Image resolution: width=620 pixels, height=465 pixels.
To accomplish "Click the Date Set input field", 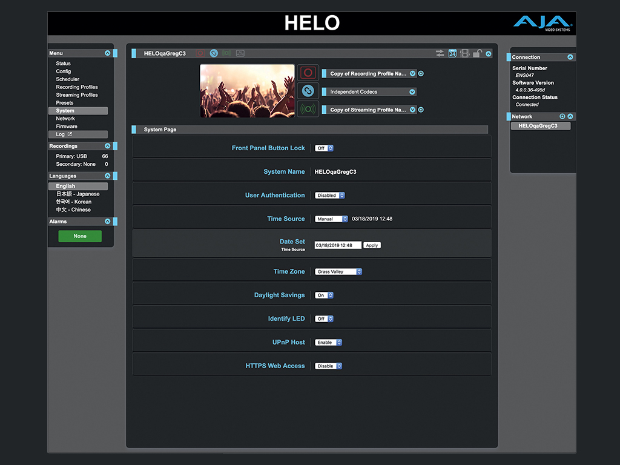I will click(x=337, y=245).
